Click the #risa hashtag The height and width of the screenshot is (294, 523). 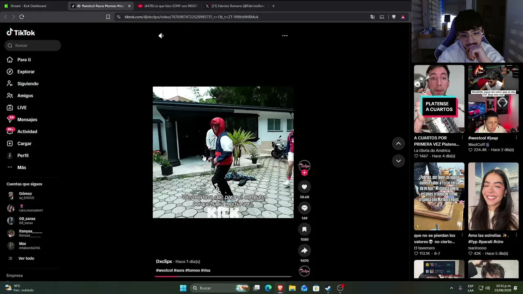point(206,270)
